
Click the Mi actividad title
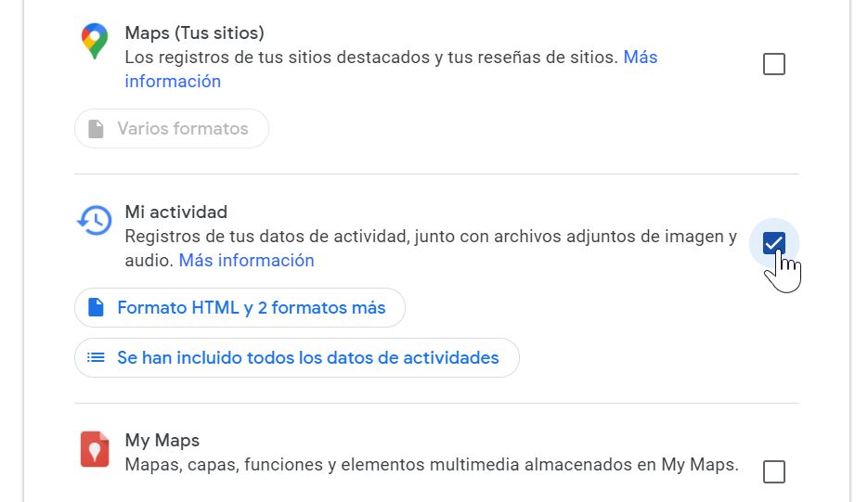tap(176, 212)
